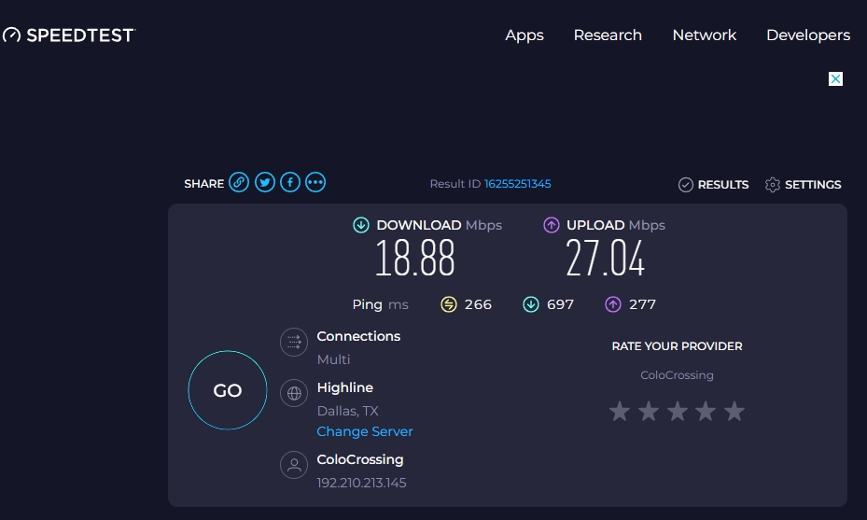The height and width of the screenshot is (520, 867).
Task: Open more share options ellipsis icon
Action: [x=315, y=183]
